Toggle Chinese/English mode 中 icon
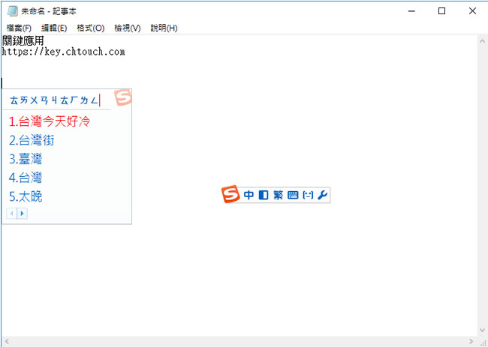488x347 pixels. pos(249,195)
